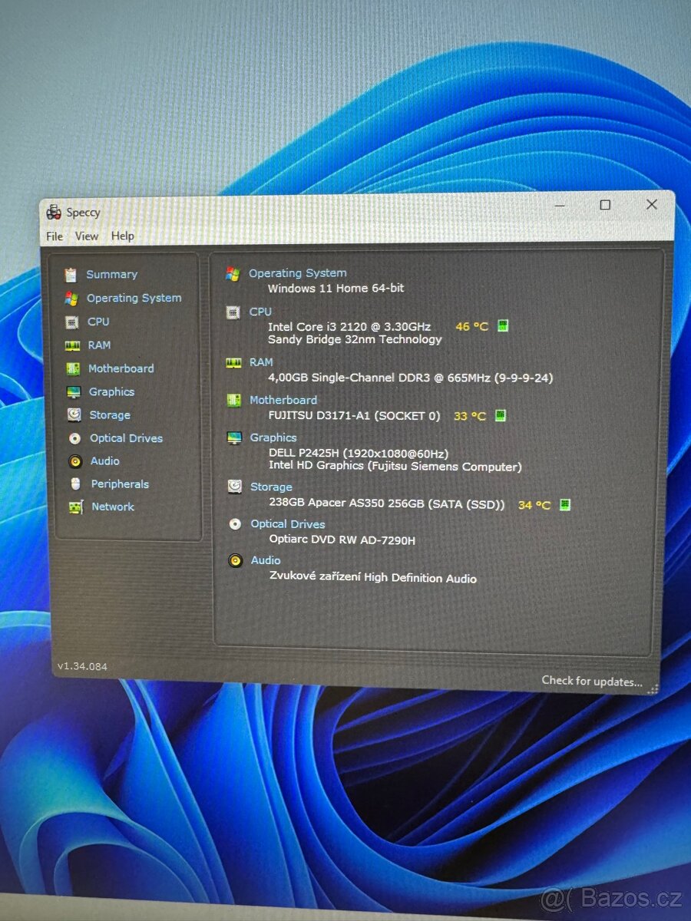Image resolution: width=691 pixels, height=921 pixels.
Task: Click the DELL P2425H monitor text
Action: (359, 454)
